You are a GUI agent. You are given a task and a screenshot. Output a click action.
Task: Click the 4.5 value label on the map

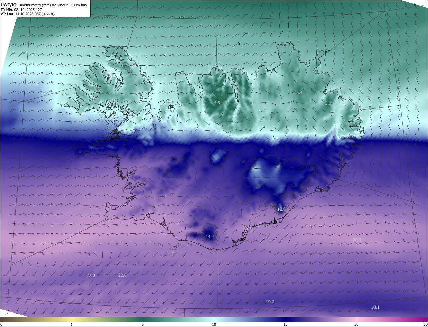click(x=217, y=103)
